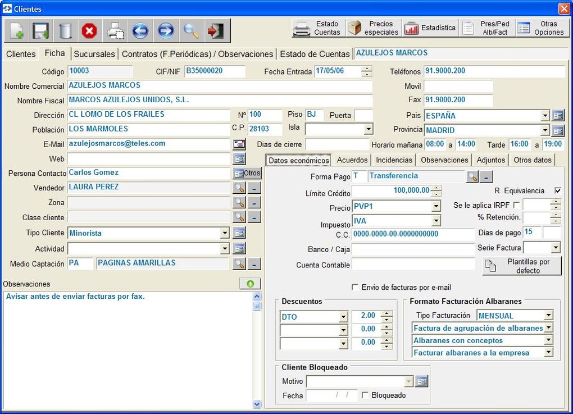The height and width of the screenshot is (414, 573).
Task: Open the Otros datos tab
Action: [532, 160]
